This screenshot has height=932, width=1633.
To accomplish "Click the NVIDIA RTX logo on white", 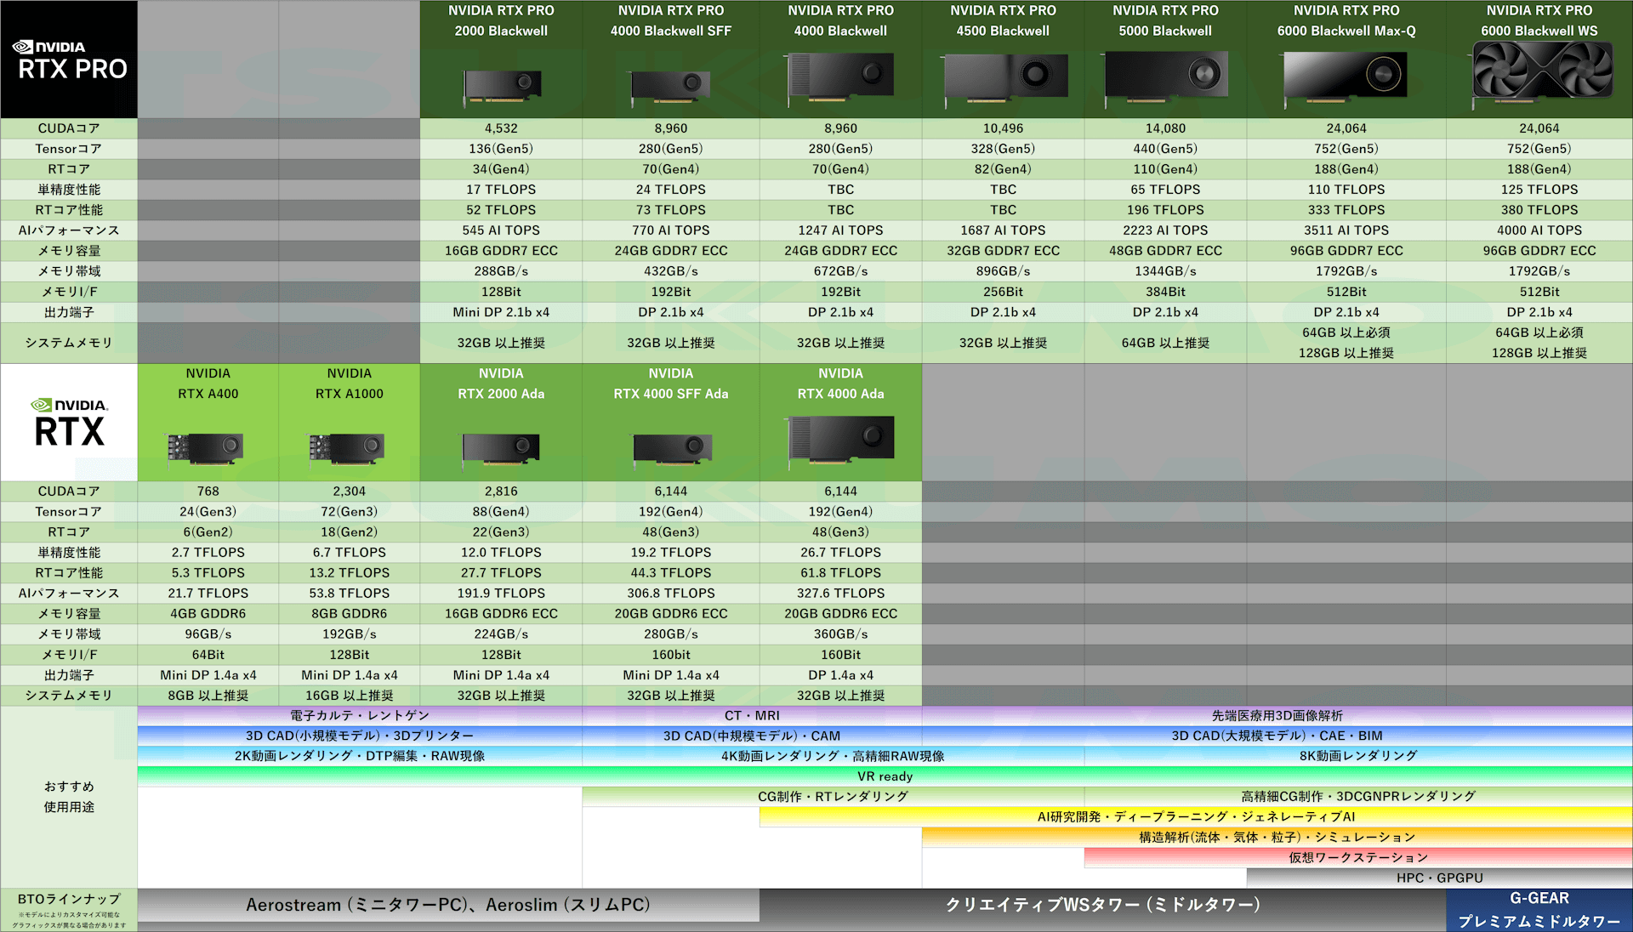I will click(69, 423).
